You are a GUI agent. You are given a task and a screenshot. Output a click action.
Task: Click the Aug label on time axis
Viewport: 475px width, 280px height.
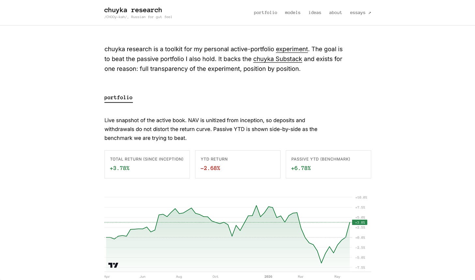[x=179, y=277]
